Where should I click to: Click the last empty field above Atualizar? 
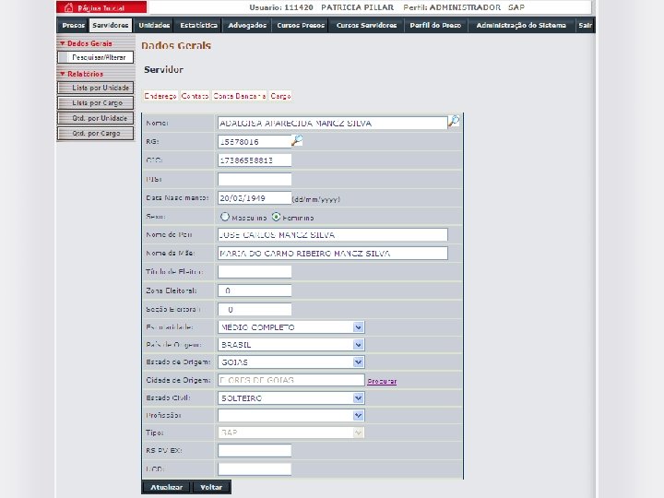click(255, 468)
